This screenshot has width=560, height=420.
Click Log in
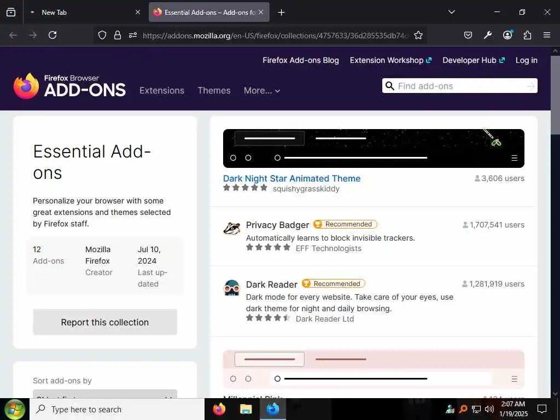coord(527,60)
